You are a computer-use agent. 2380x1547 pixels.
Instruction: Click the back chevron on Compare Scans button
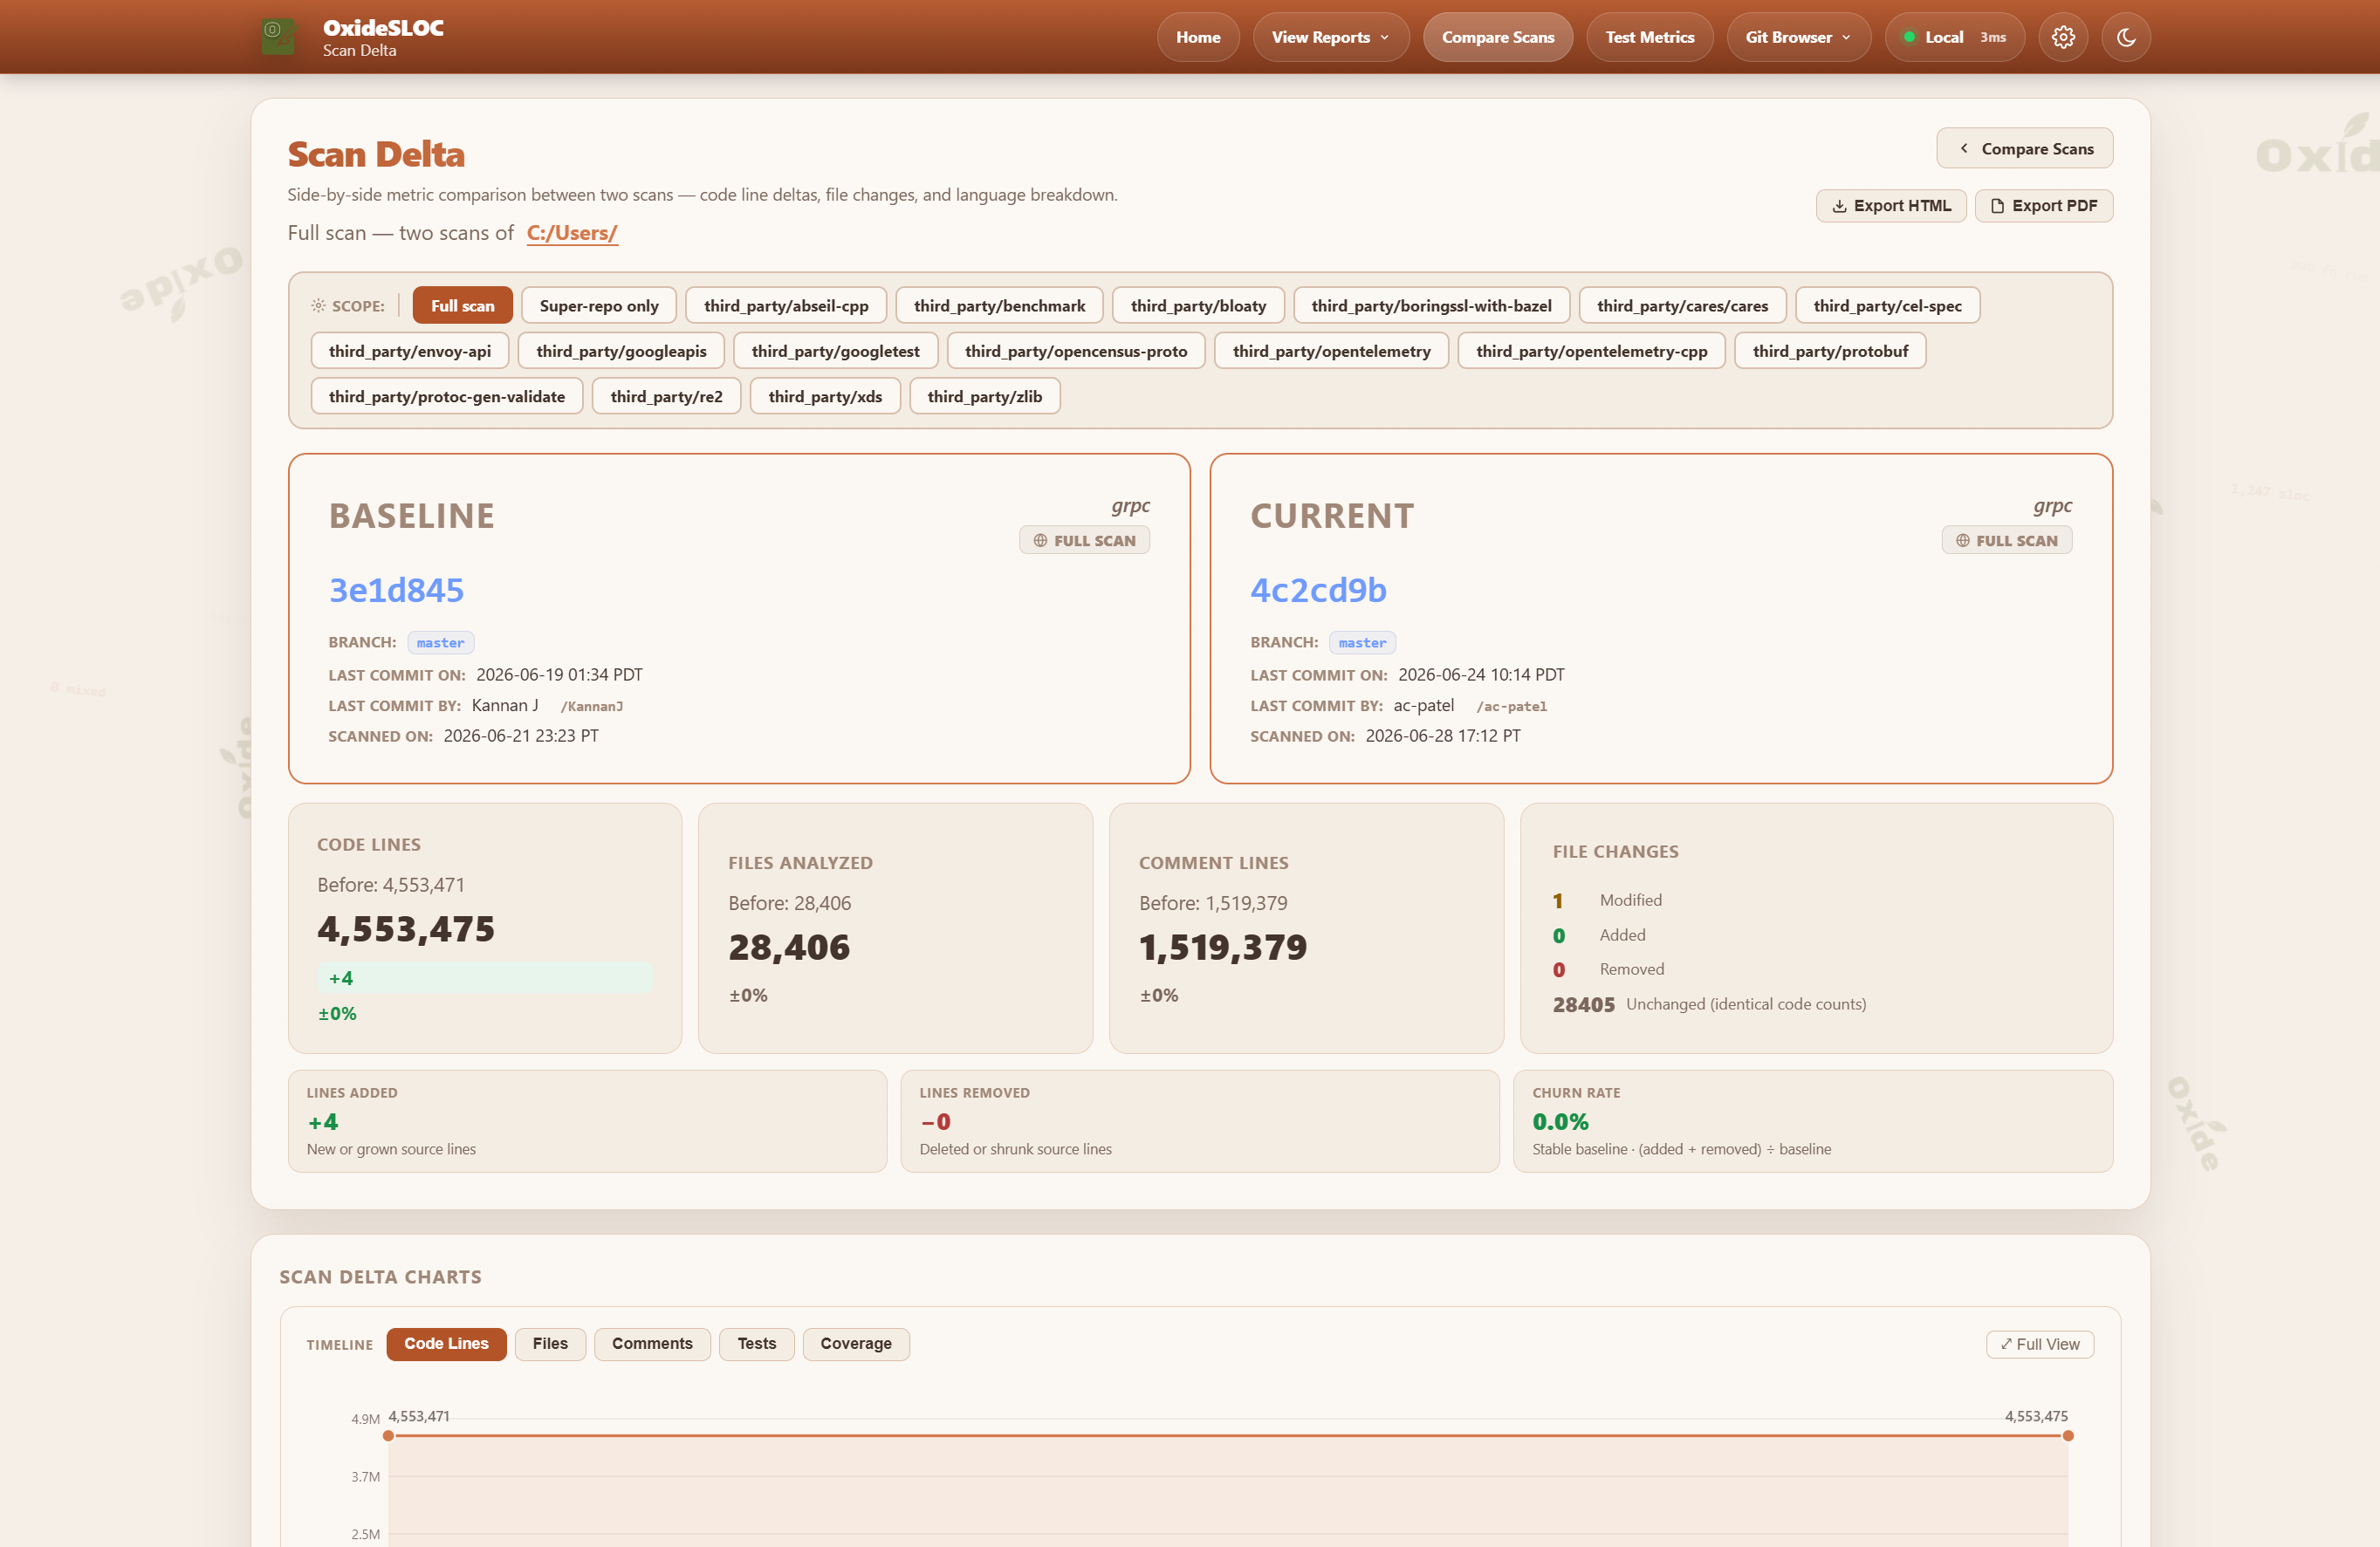1964,148
